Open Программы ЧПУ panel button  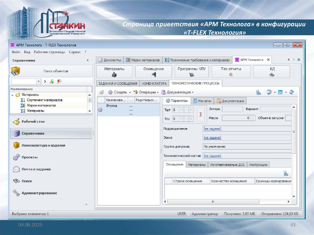192,72
